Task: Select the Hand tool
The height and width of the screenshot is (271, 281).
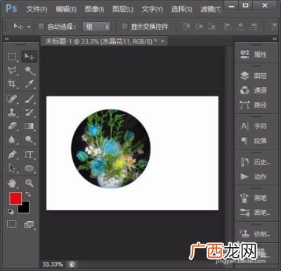Action: pos(12,183)
